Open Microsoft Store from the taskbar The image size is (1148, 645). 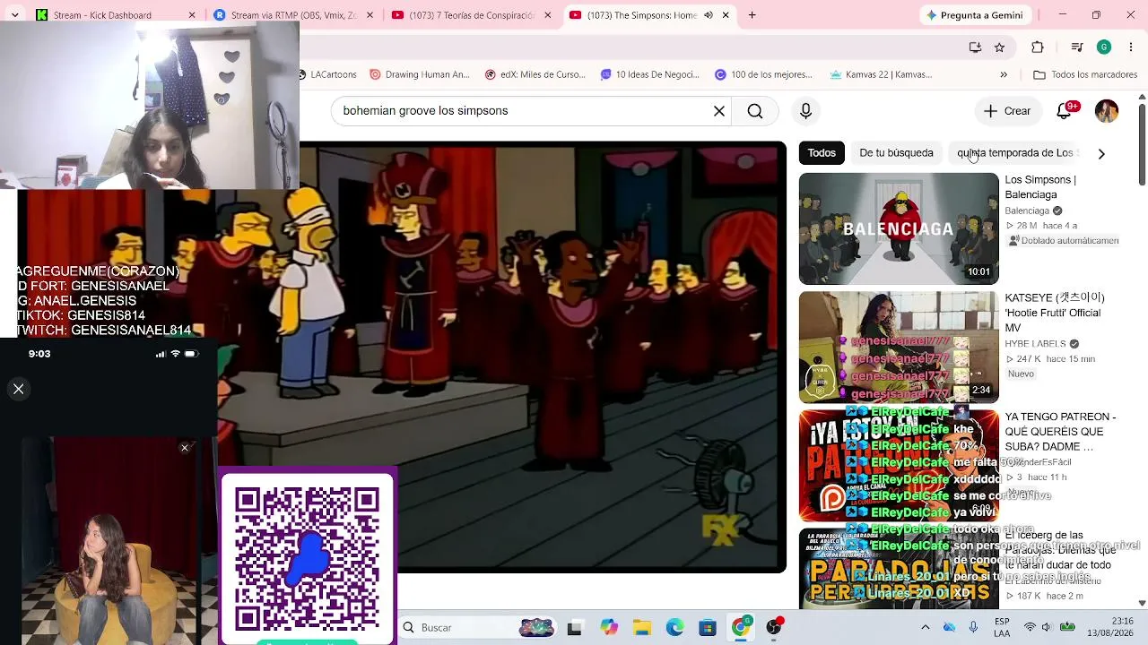708,628
